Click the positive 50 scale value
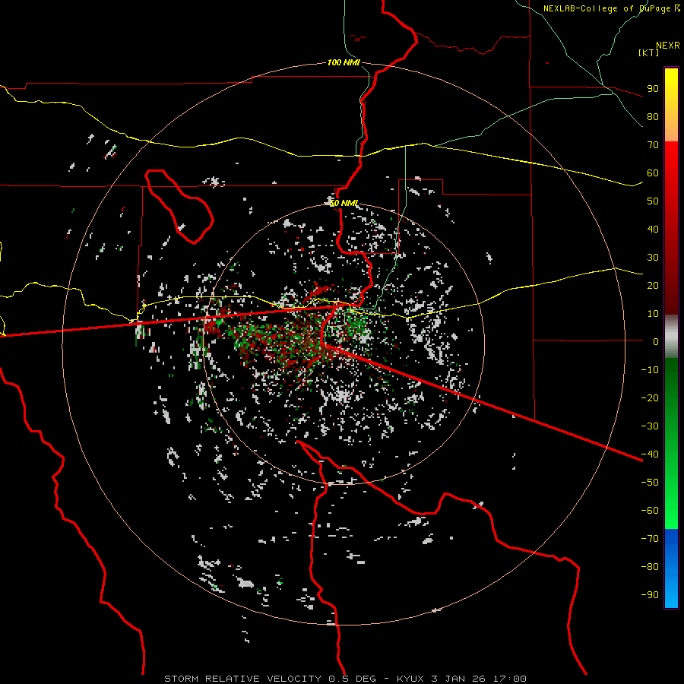684x684 pixels. [x=653, y=201]
